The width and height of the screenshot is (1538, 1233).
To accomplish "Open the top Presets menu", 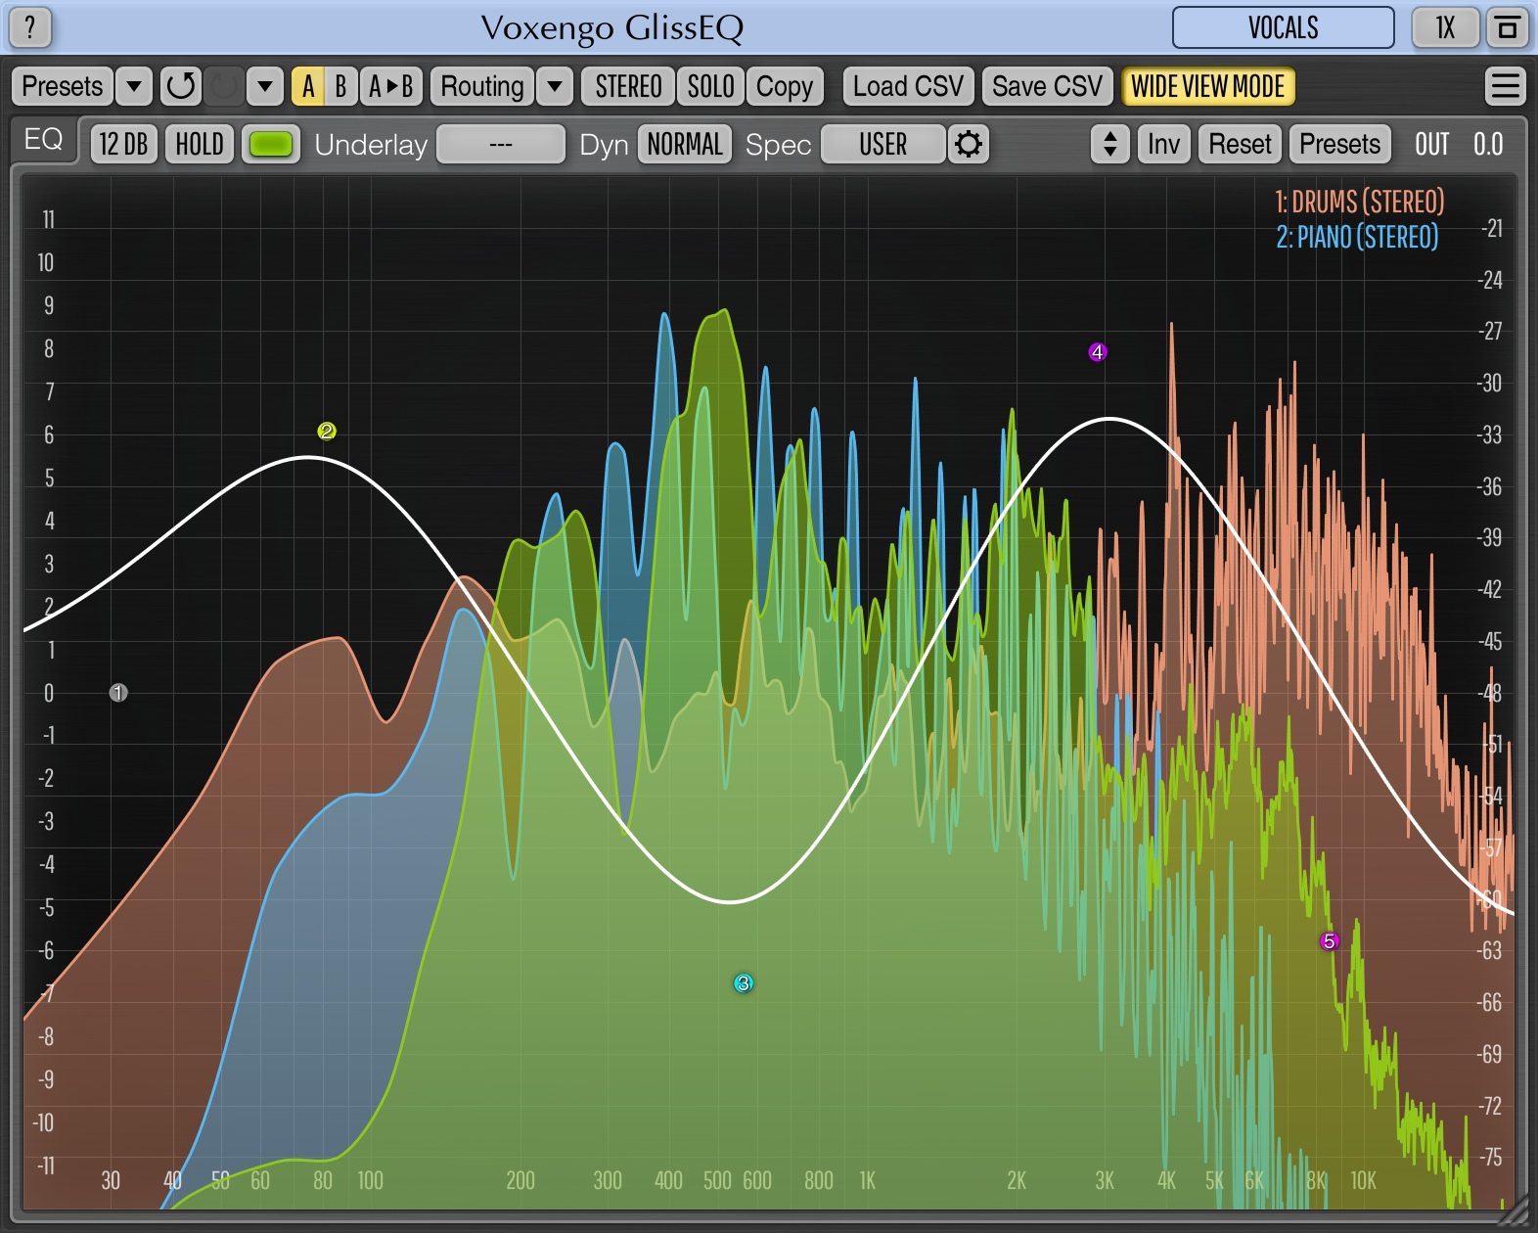I will coord(63,86).
